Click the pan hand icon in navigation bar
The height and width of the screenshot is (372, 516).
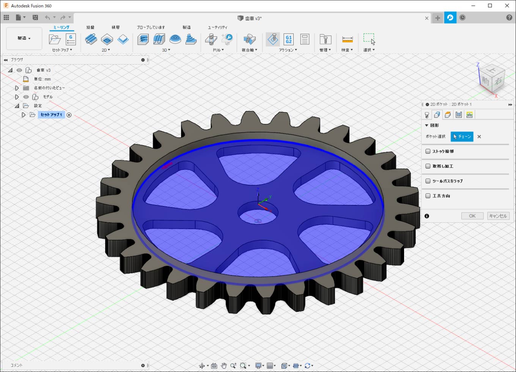coord(224,366)
